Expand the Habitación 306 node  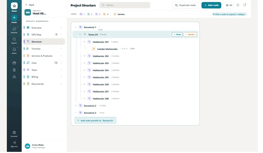(x=85, y=84)
